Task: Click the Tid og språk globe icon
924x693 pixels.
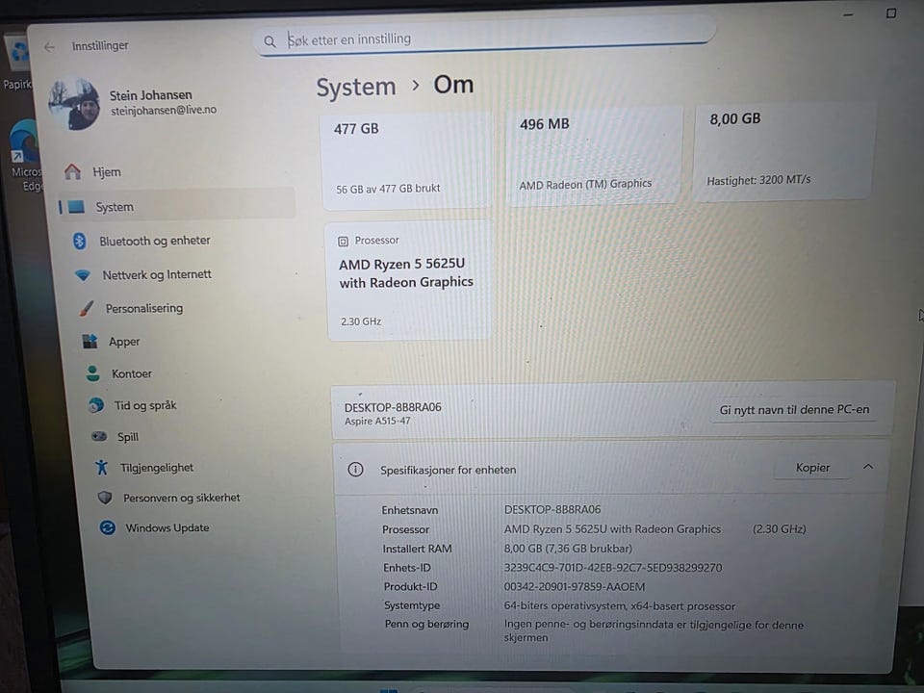Action: [x=96, y=405]
